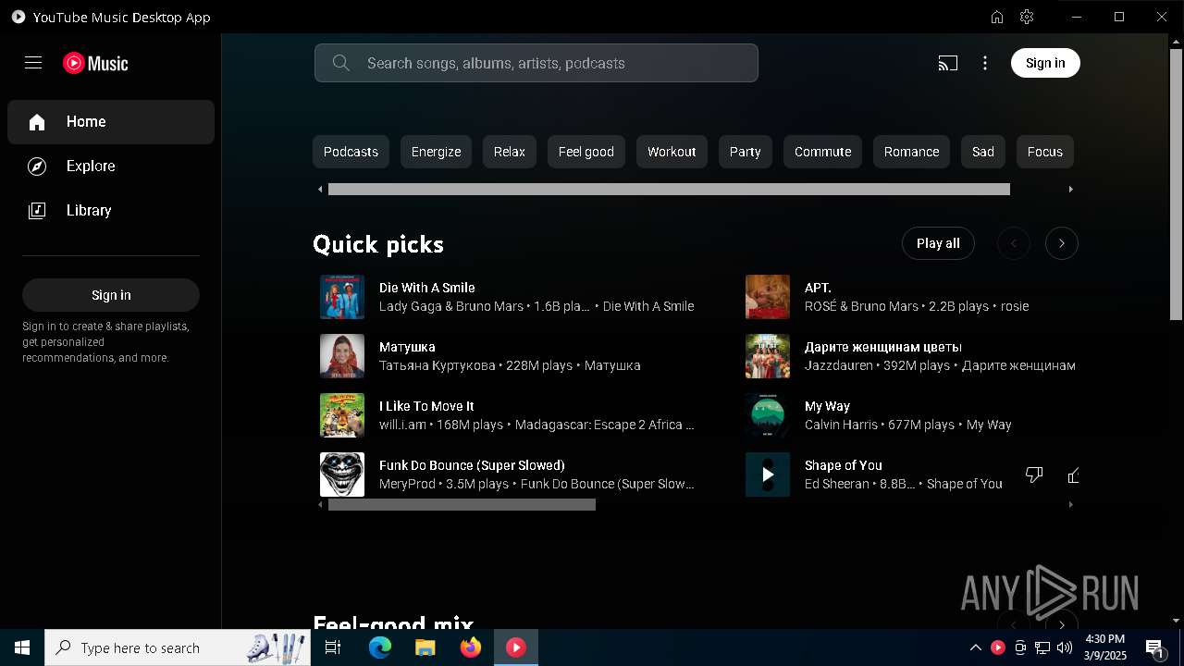Click the My Way album thumbnail
This screenshot has width=1184, height=666.
768,415
